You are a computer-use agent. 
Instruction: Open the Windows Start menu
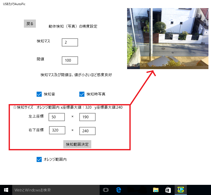point(6,190)
